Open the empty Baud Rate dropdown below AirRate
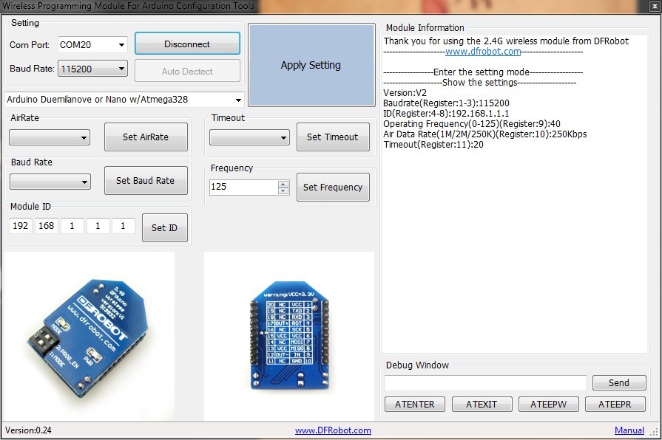Screen dimensions: 662x440 coord(50,182)
